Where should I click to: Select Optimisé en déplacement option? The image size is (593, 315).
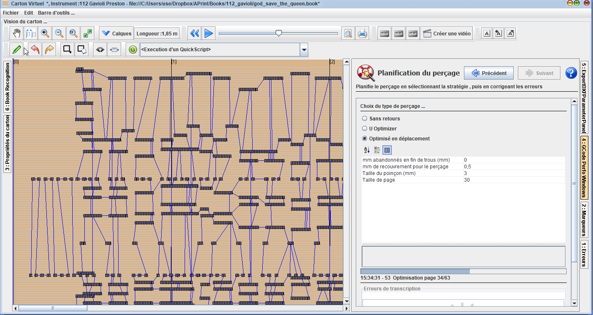365,139
